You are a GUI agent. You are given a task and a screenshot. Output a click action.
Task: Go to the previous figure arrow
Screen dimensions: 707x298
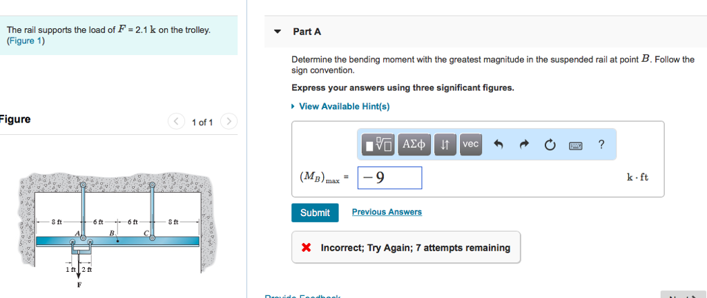[177, 122]
